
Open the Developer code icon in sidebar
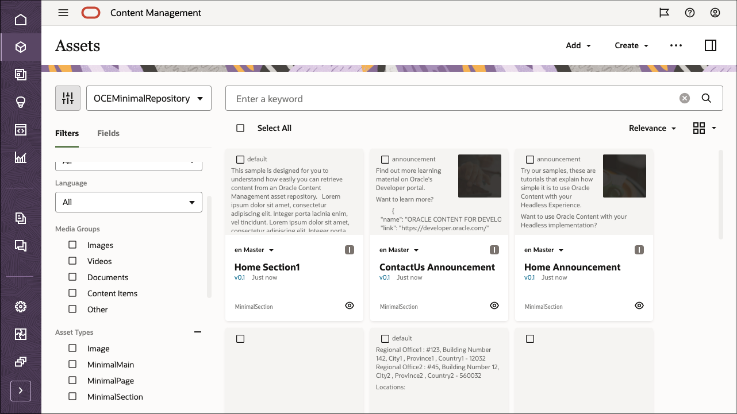coord(21,130)
